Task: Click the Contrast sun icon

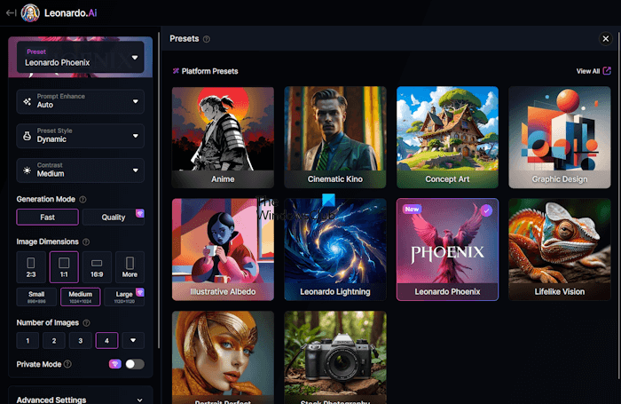Action: point(27,170)
